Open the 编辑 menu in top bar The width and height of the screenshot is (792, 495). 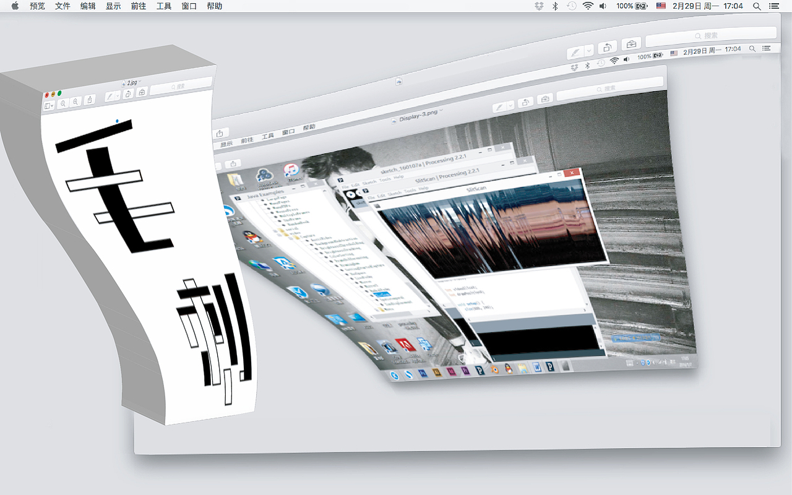pyautogui.click(x=88, y=6)
